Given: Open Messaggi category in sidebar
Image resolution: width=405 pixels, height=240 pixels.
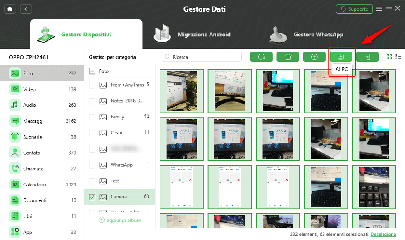Looking at the screenshot, I should coord(42,121).
